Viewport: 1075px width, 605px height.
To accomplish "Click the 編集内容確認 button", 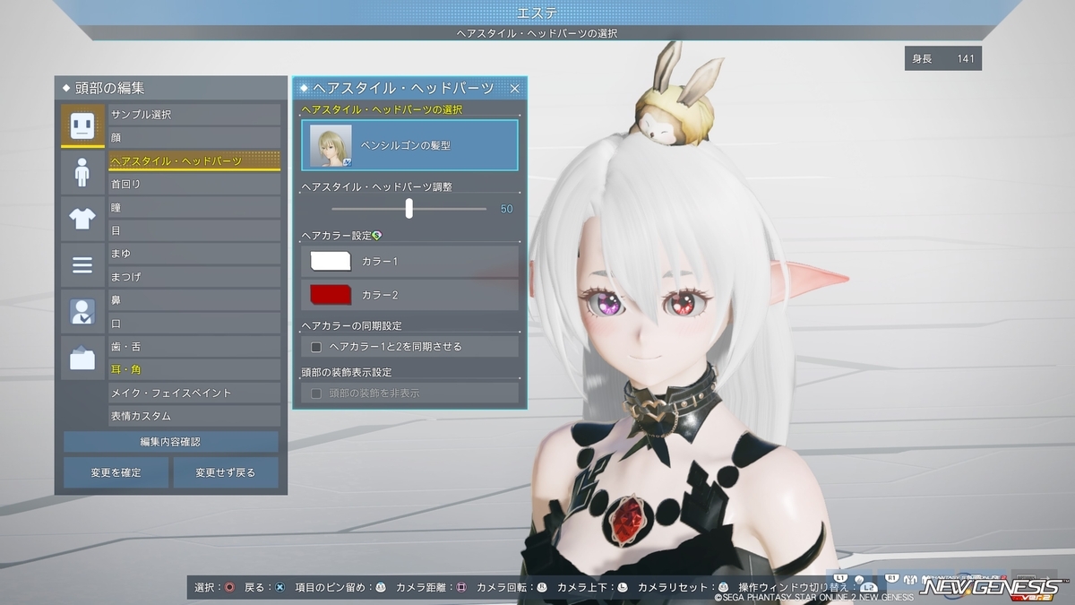I will coord(170,442).
